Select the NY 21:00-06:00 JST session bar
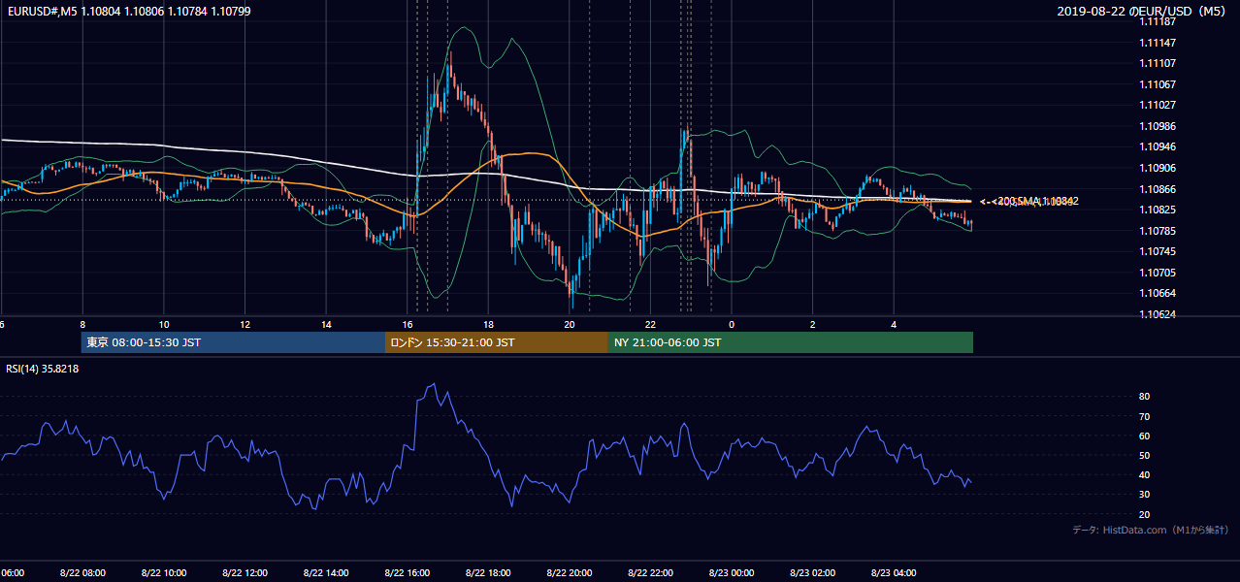Screen dimensions: 1240x582 (791, 342)
